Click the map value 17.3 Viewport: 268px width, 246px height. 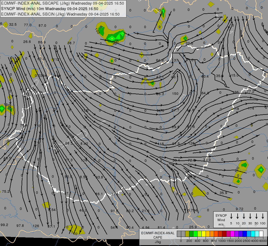click(69, 160)
